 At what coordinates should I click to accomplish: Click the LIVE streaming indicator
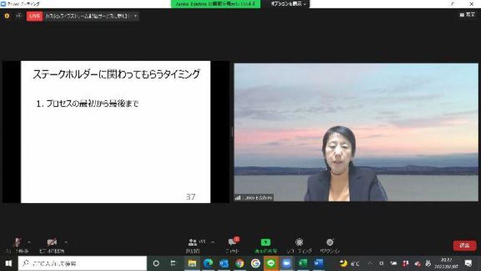[x=34, y=16]
